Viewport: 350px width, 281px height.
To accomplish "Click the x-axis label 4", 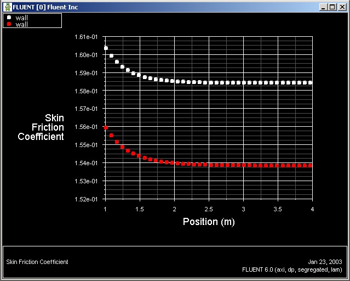I will [x=312, y=209].
